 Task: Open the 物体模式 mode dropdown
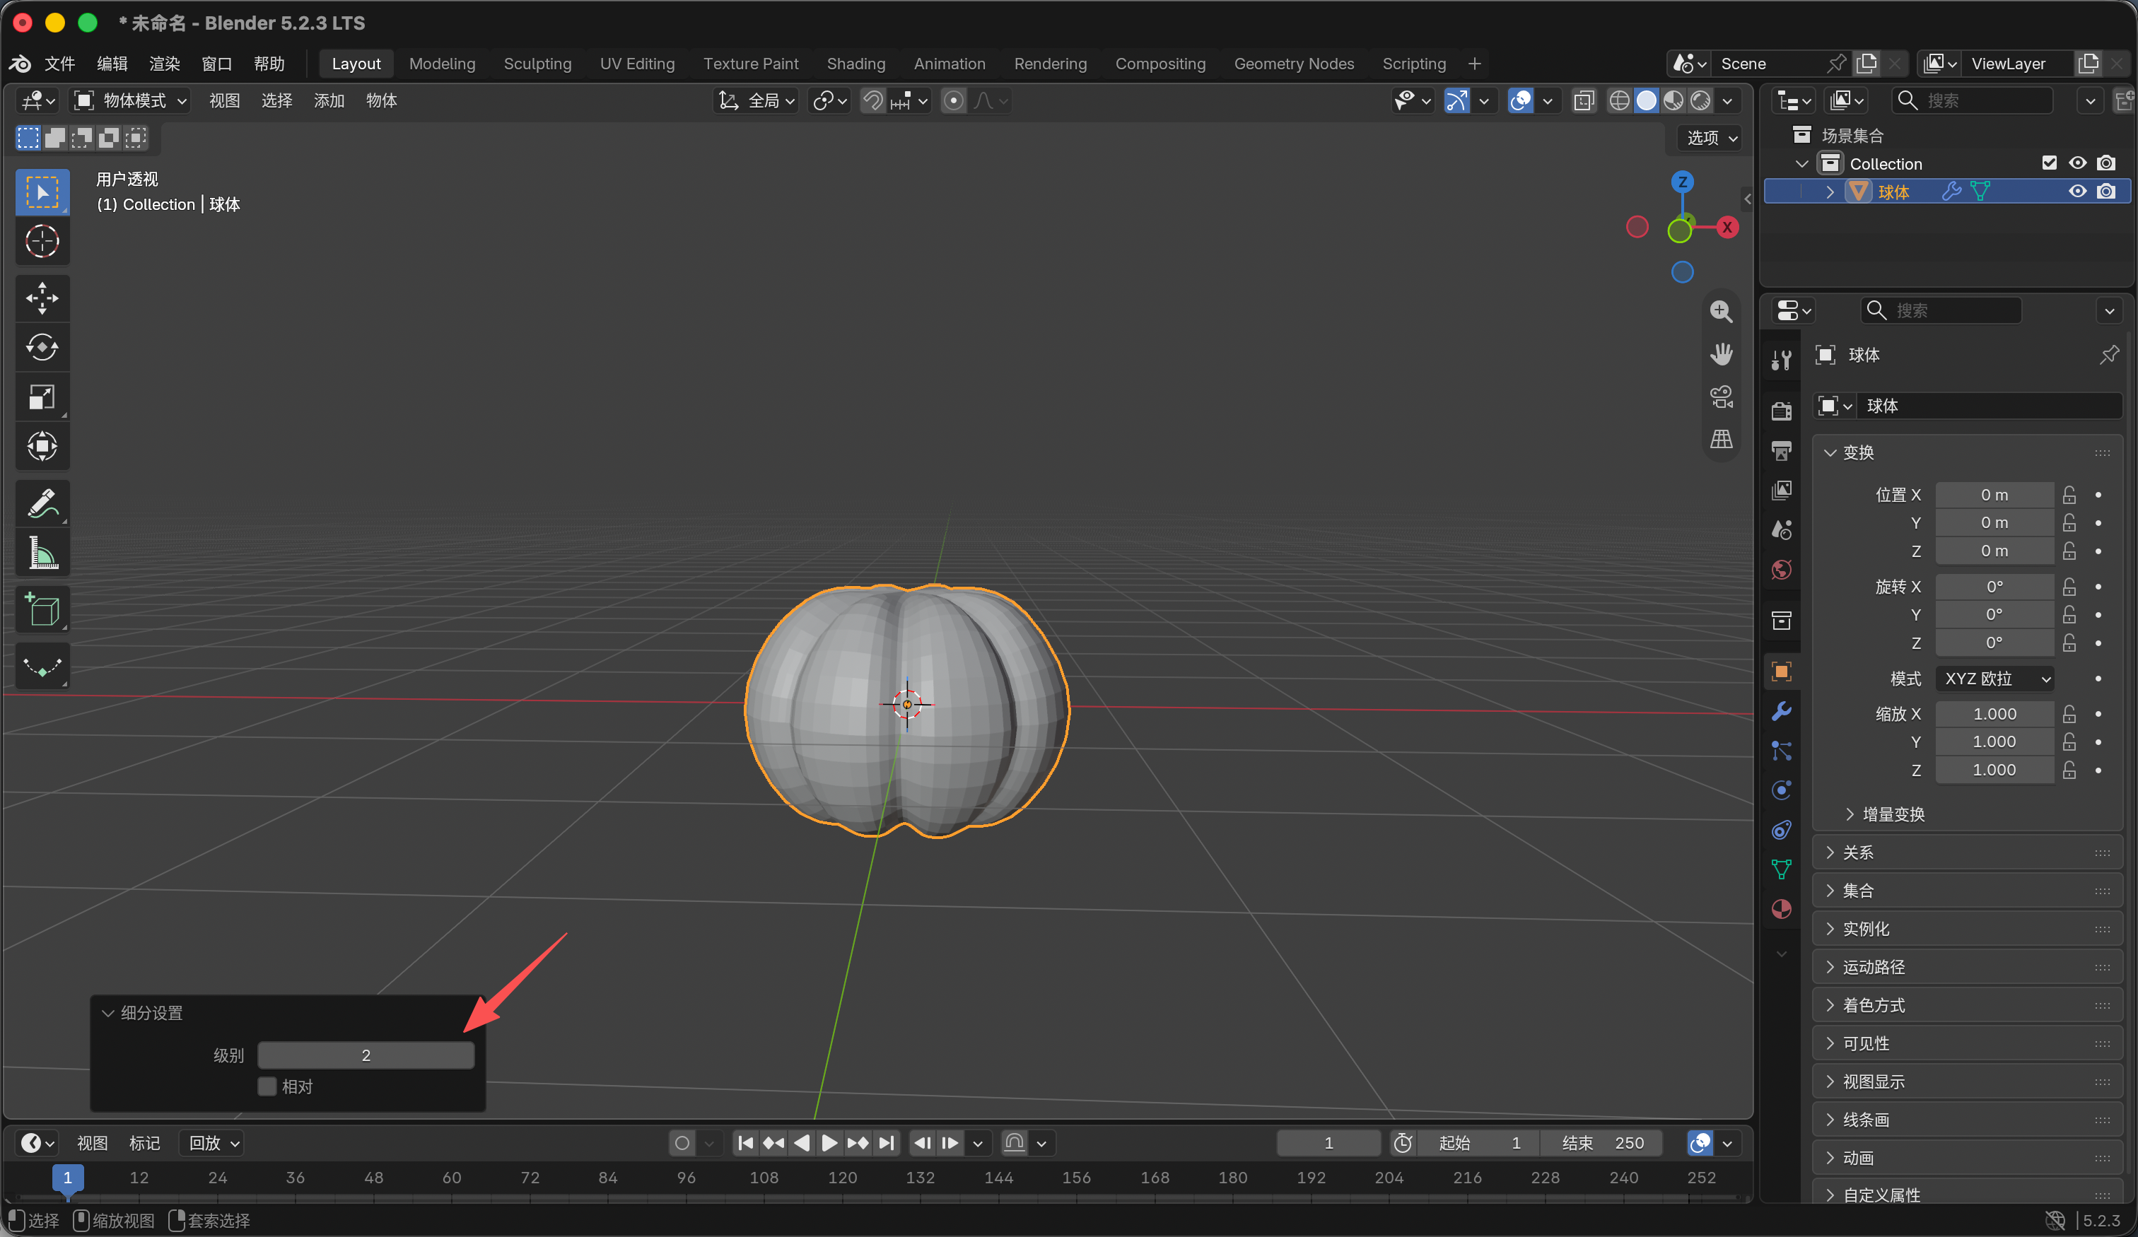(x=130, y=101)
